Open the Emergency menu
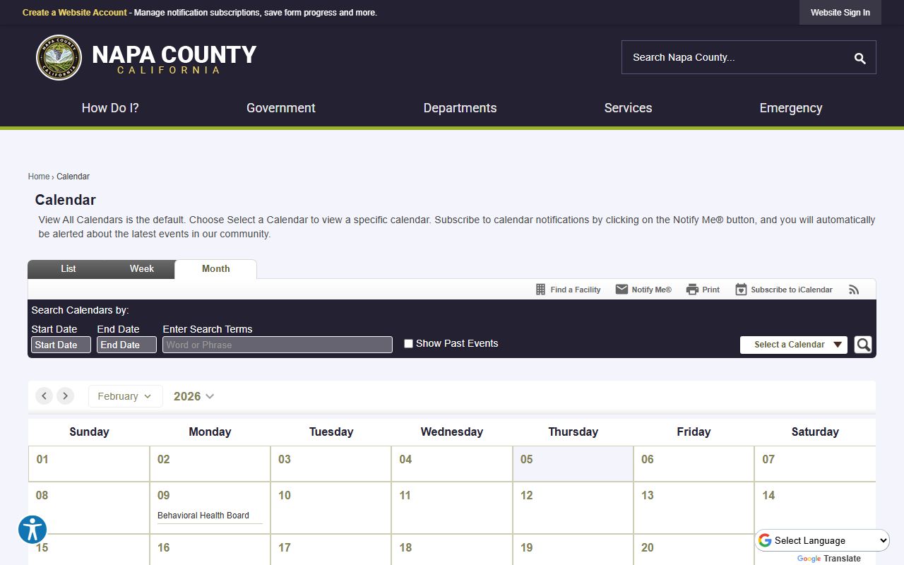The width and height of the screenshot is (904, 565). coord(791,108)
